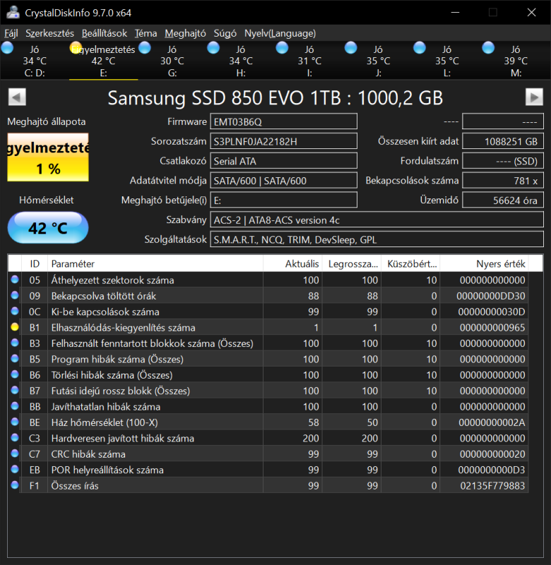
Task: Open the Nyelv(Language) menu
Action: tap(280, 33)
